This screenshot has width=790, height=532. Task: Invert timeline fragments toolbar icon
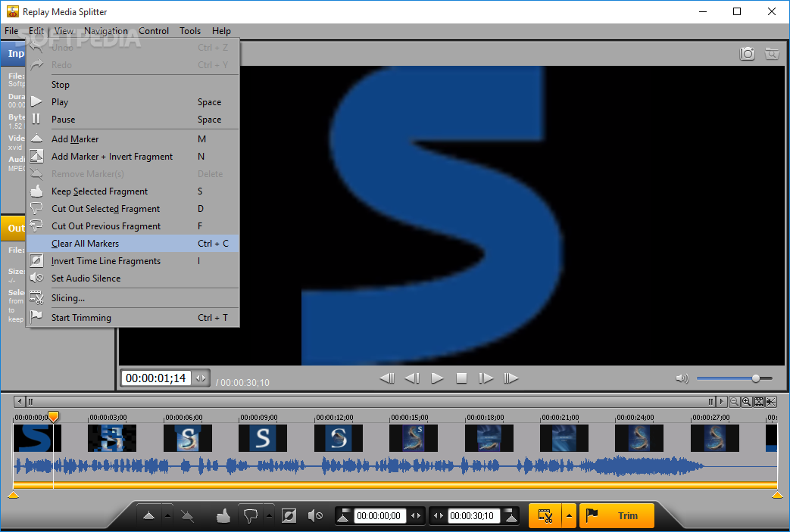click(289, 515)
